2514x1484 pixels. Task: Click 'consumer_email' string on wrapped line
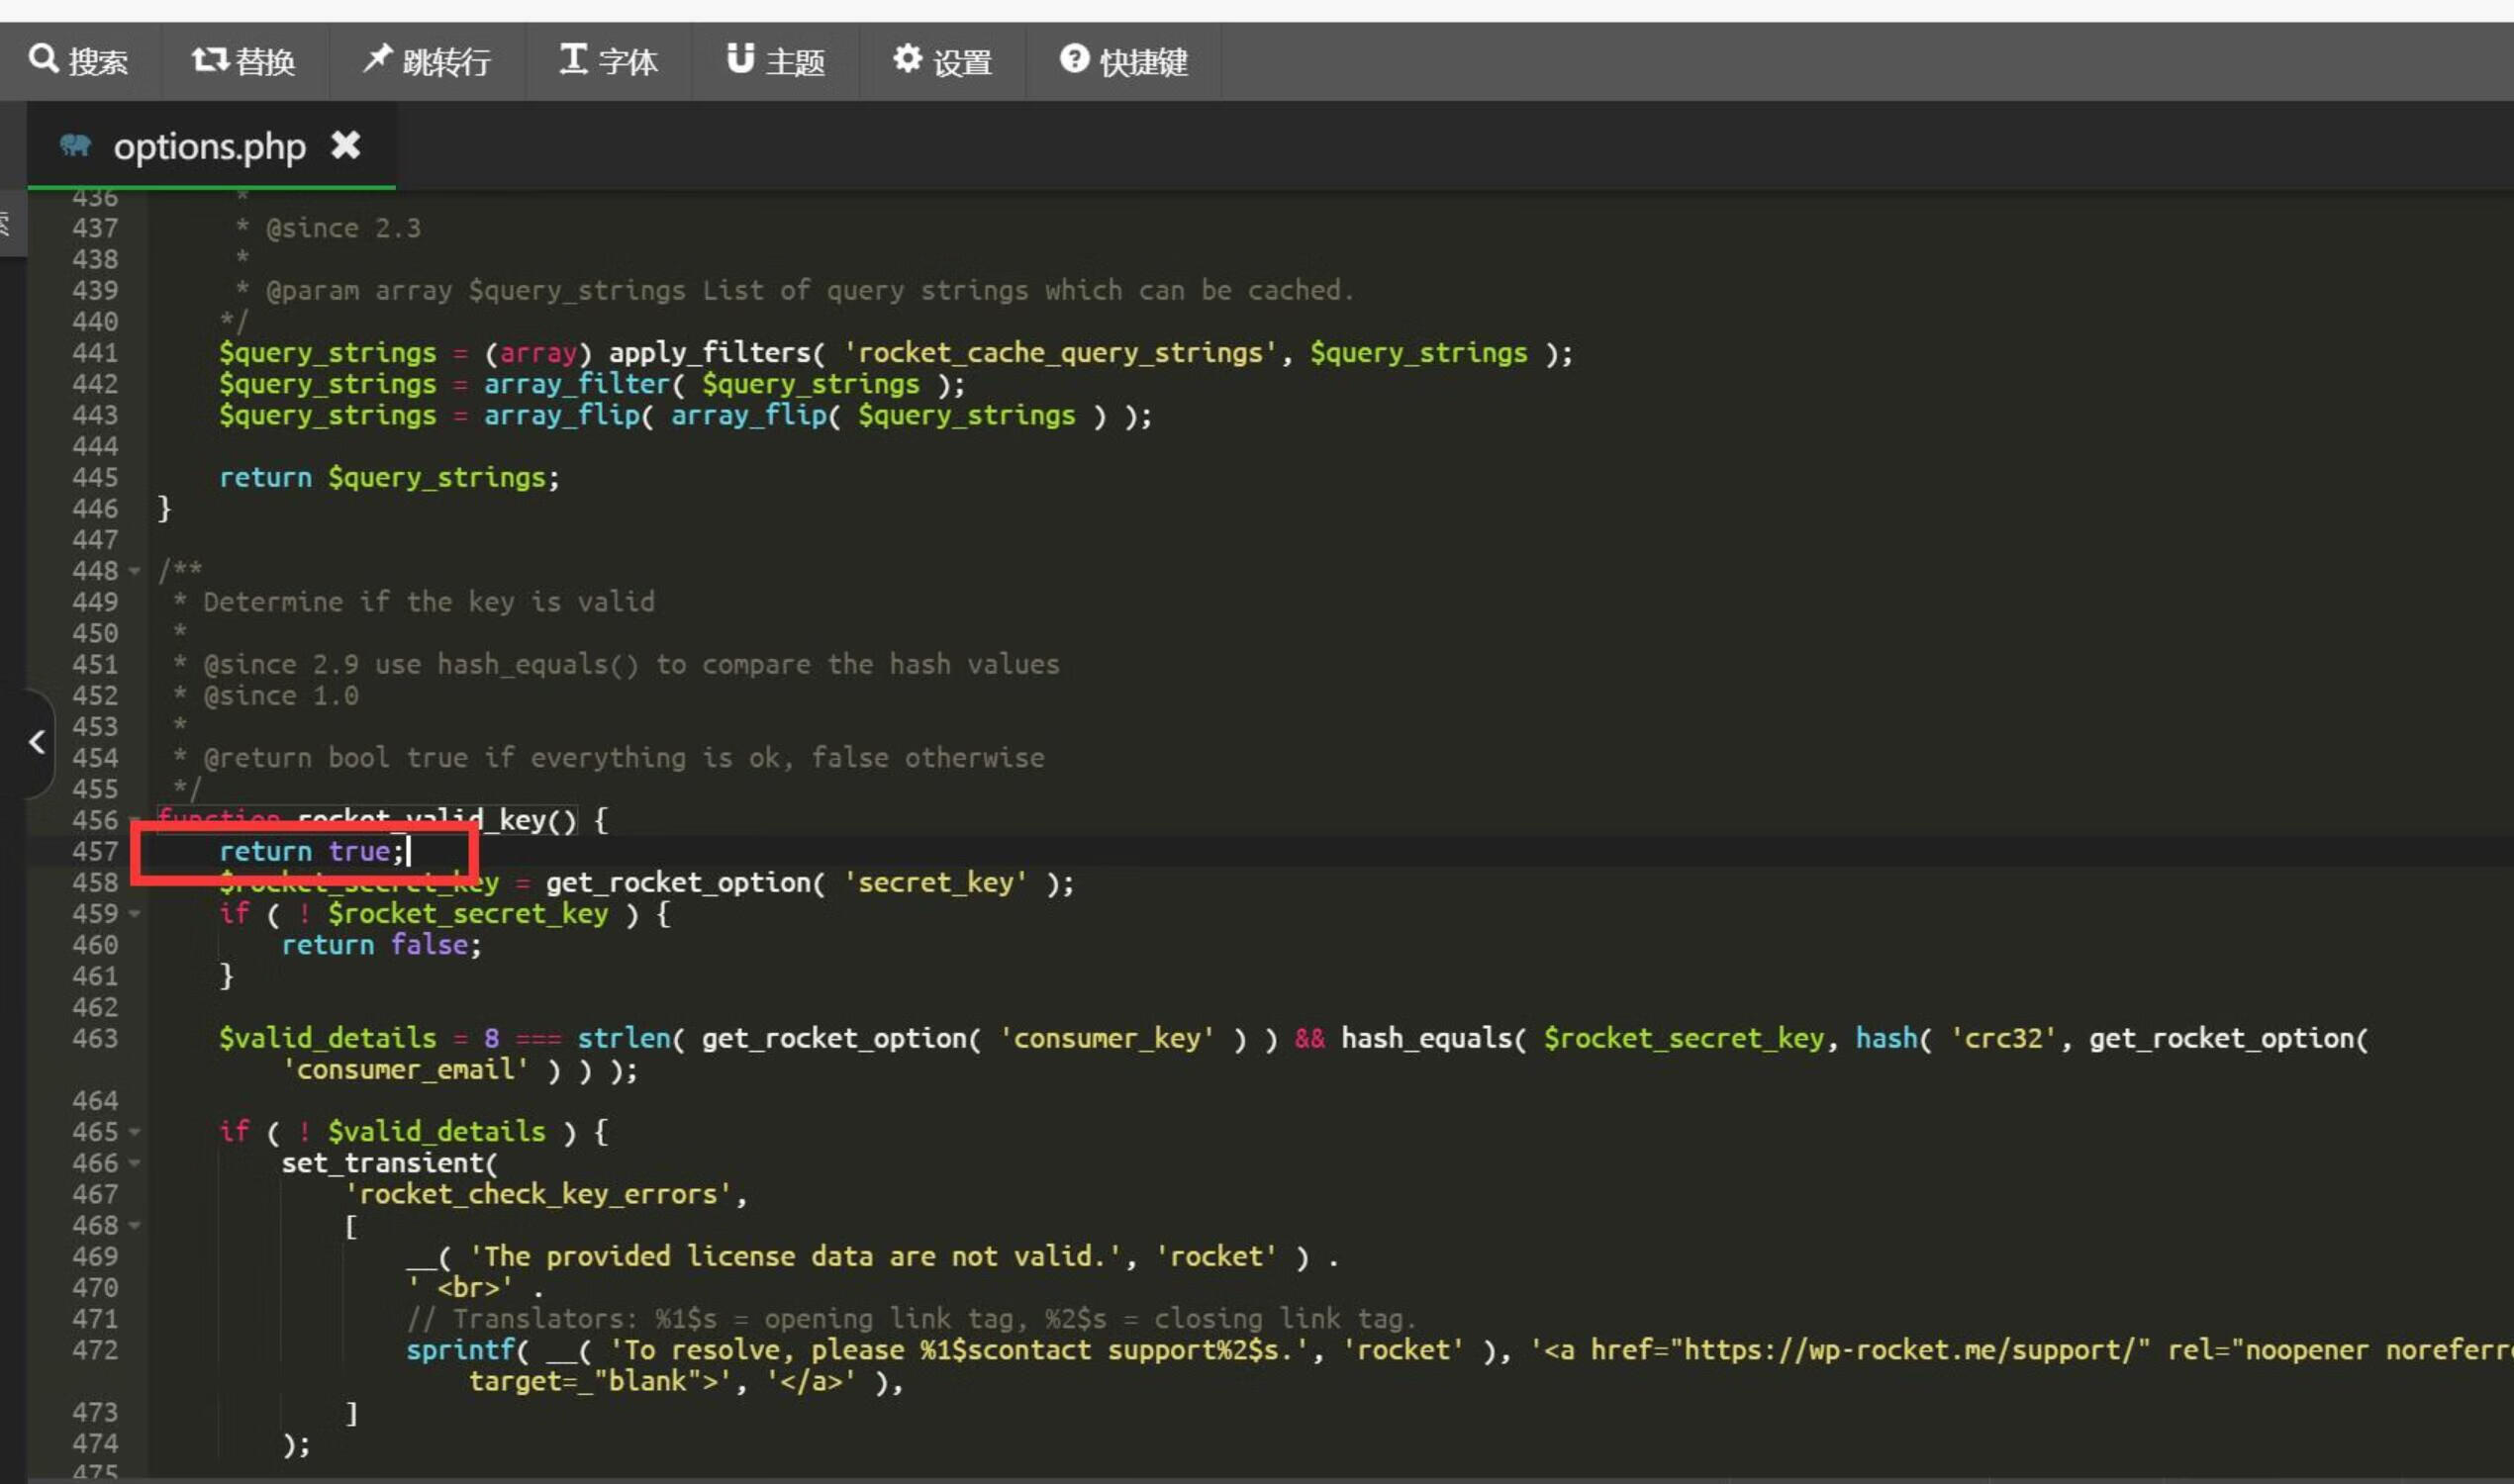click(404, 1070)
